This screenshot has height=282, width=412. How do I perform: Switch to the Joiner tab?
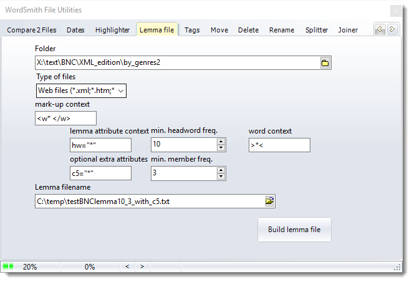tap(348, 30)
